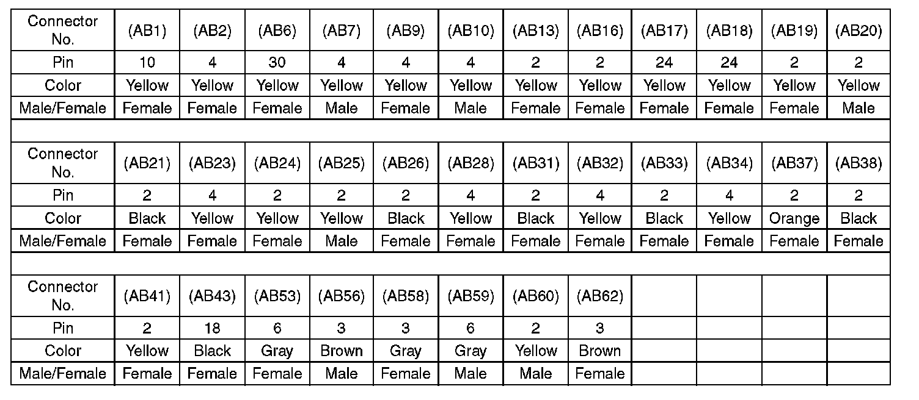Click the (AB1) connector cell
This screenshot has width=919, height=400.
click(147, 31)
